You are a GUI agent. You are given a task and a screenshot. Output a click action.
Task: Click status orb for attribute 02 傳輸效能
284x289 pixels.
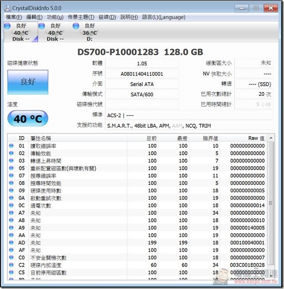(x=11, y=153)
